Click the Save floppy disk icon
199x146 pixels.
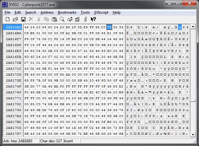pyautogui.click(x=23, y=19)
